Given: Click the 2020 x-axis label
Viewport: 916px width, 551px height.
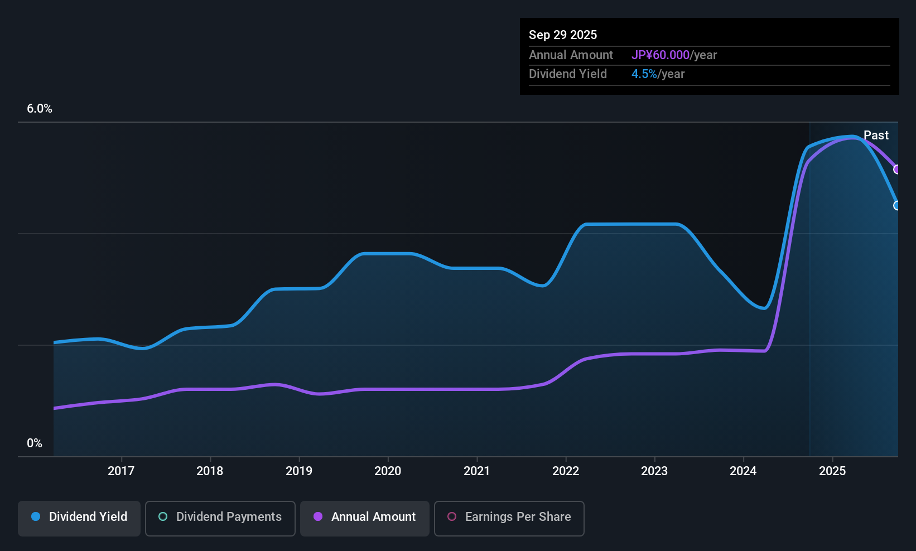Looking at the screenshot, I should (x=388, y=471).
